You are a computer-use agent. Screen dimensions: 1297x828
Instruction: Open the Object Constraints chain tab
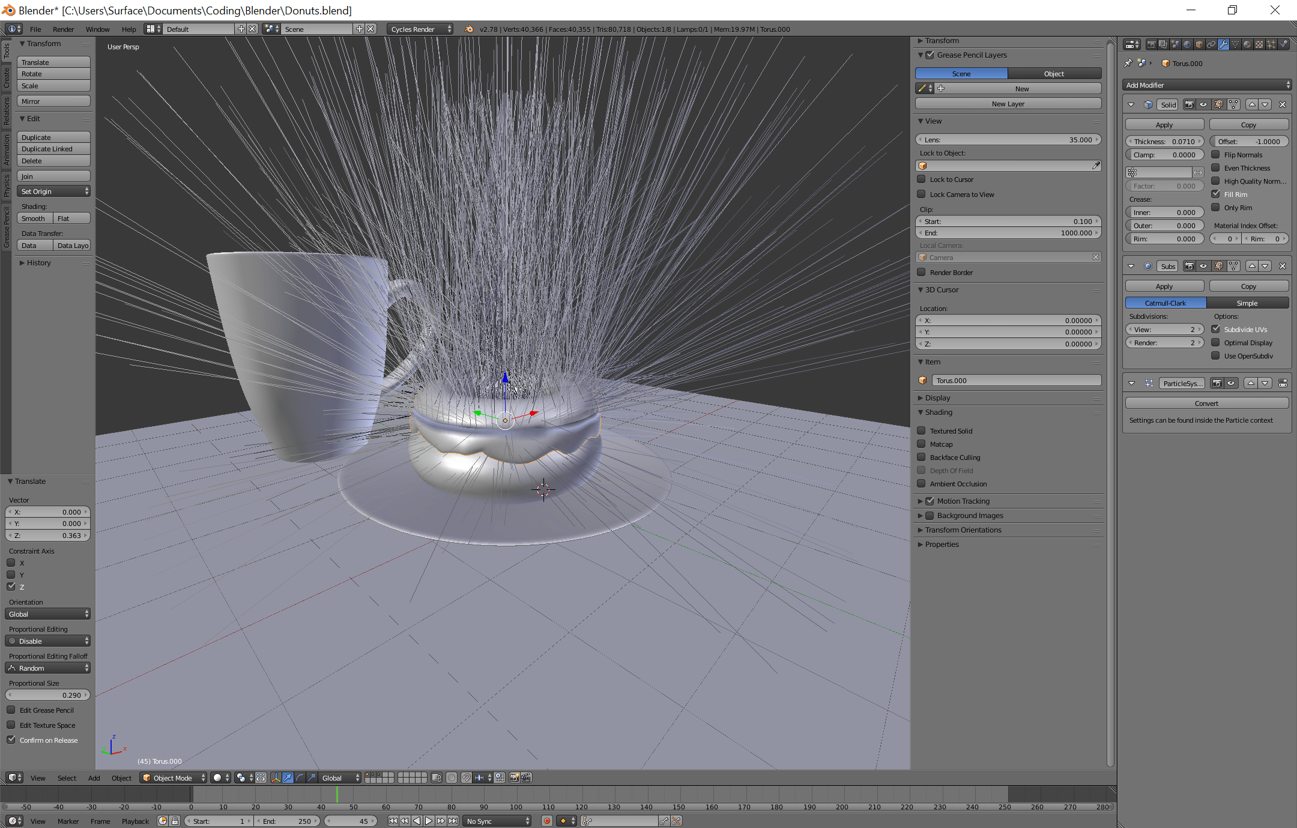tap(1211, 44)
